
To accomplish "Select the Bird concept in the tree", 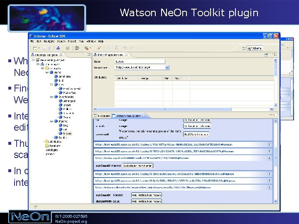I will coord(61,80).
